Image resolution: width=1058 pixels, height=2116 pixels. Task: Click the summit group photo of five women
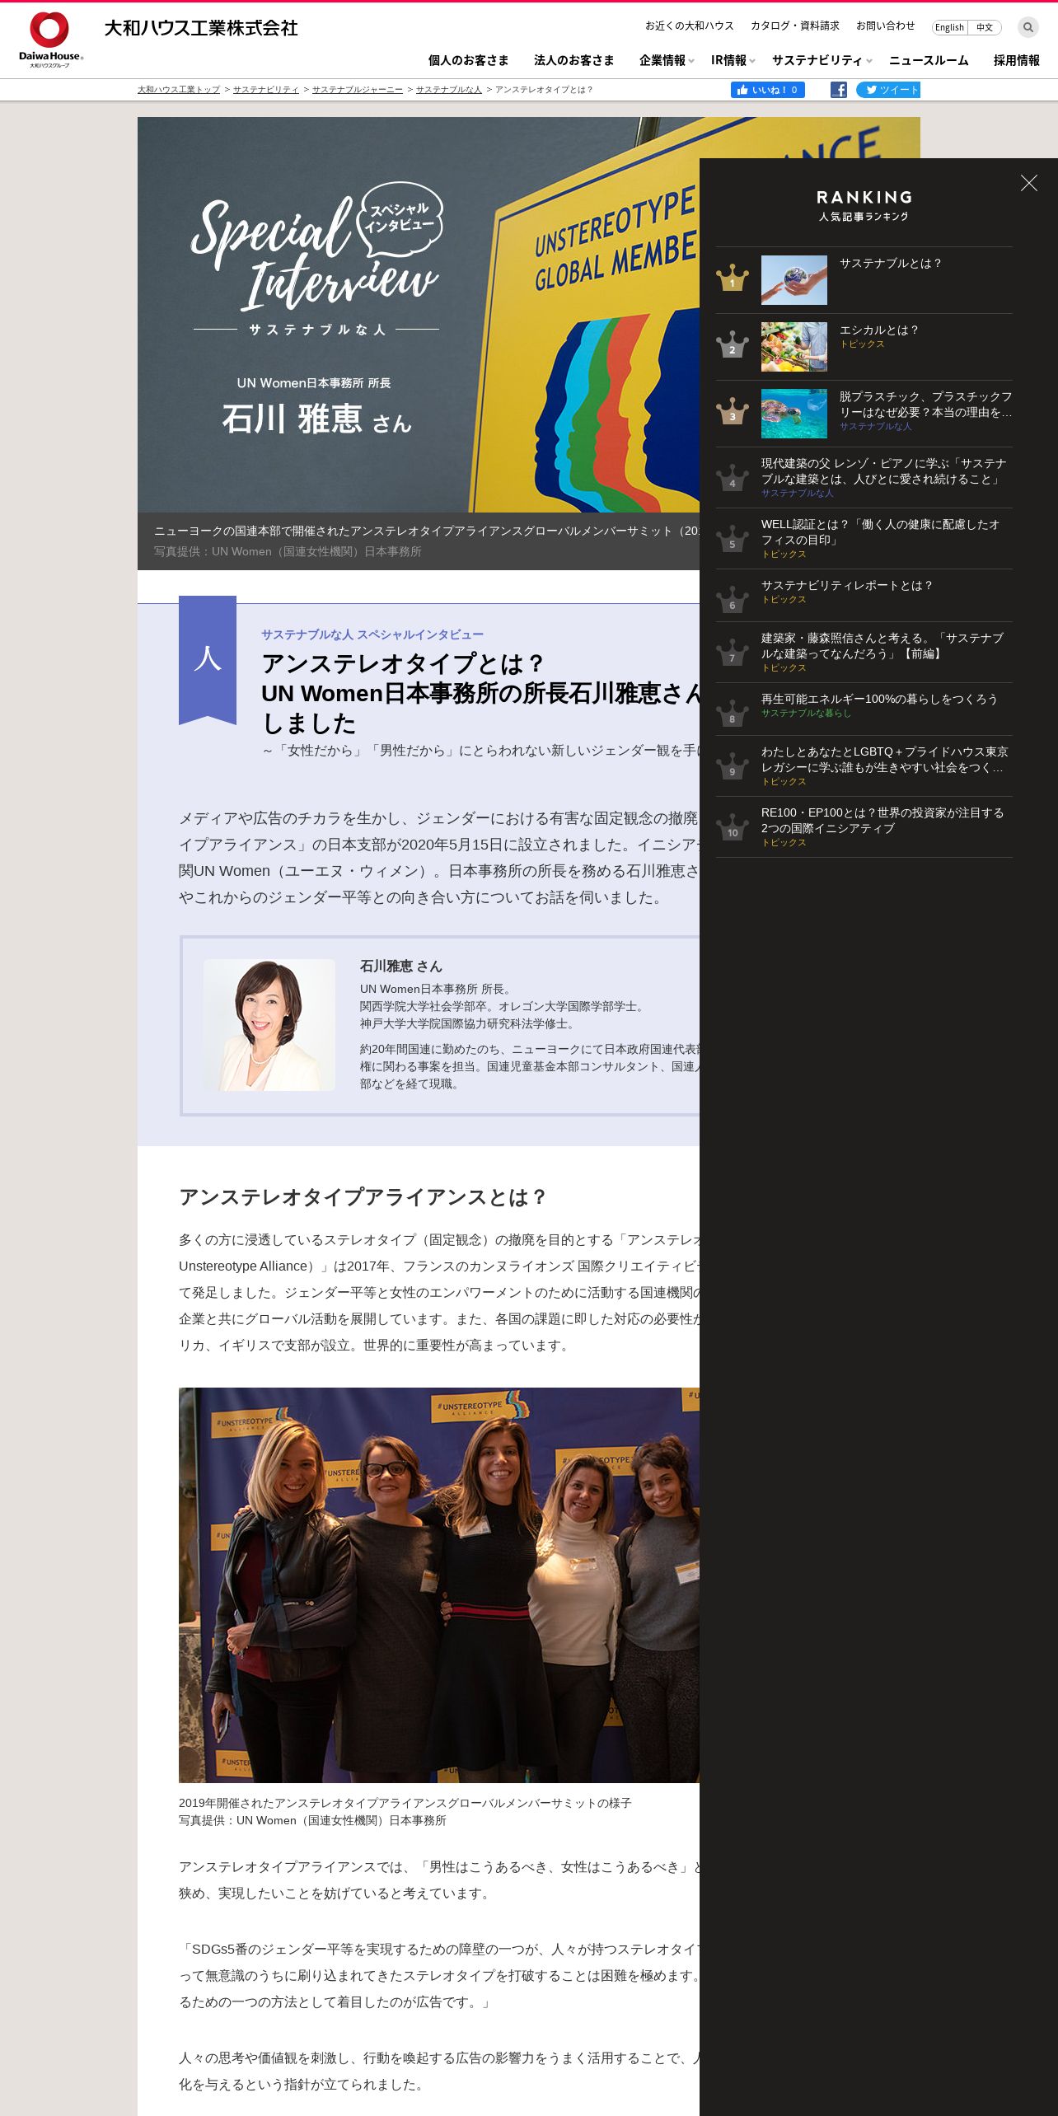pos(439,1585)
